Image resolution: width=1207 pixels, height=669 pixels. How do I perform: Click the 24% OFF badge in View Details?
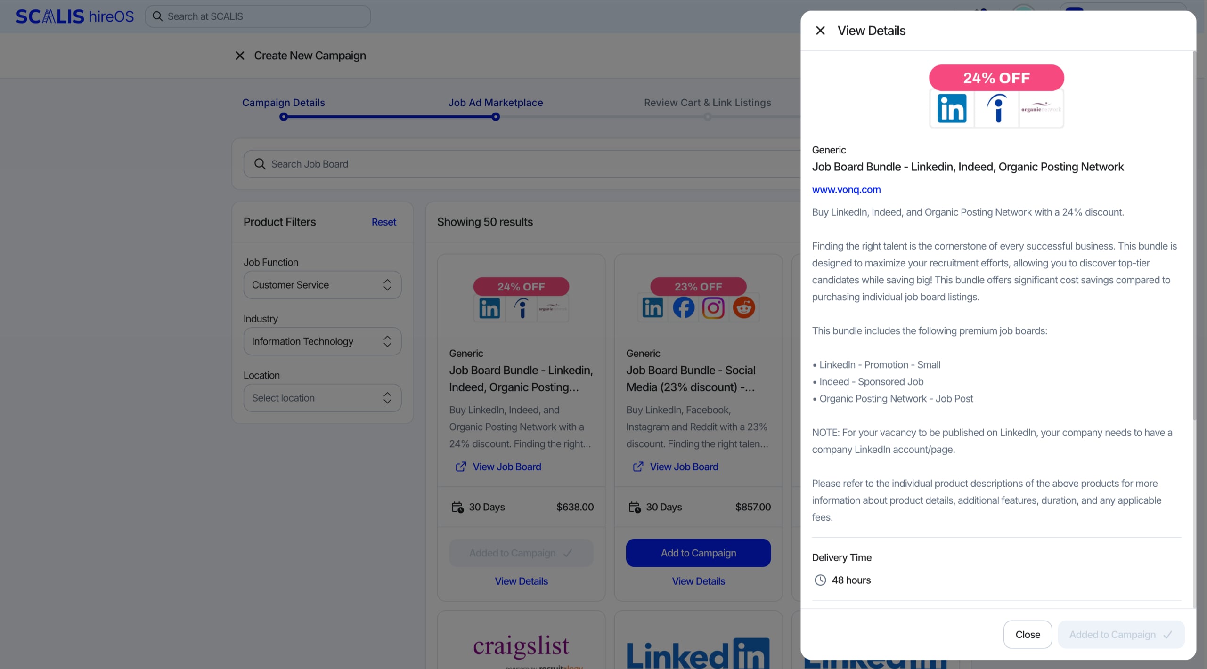coord(996,78)
